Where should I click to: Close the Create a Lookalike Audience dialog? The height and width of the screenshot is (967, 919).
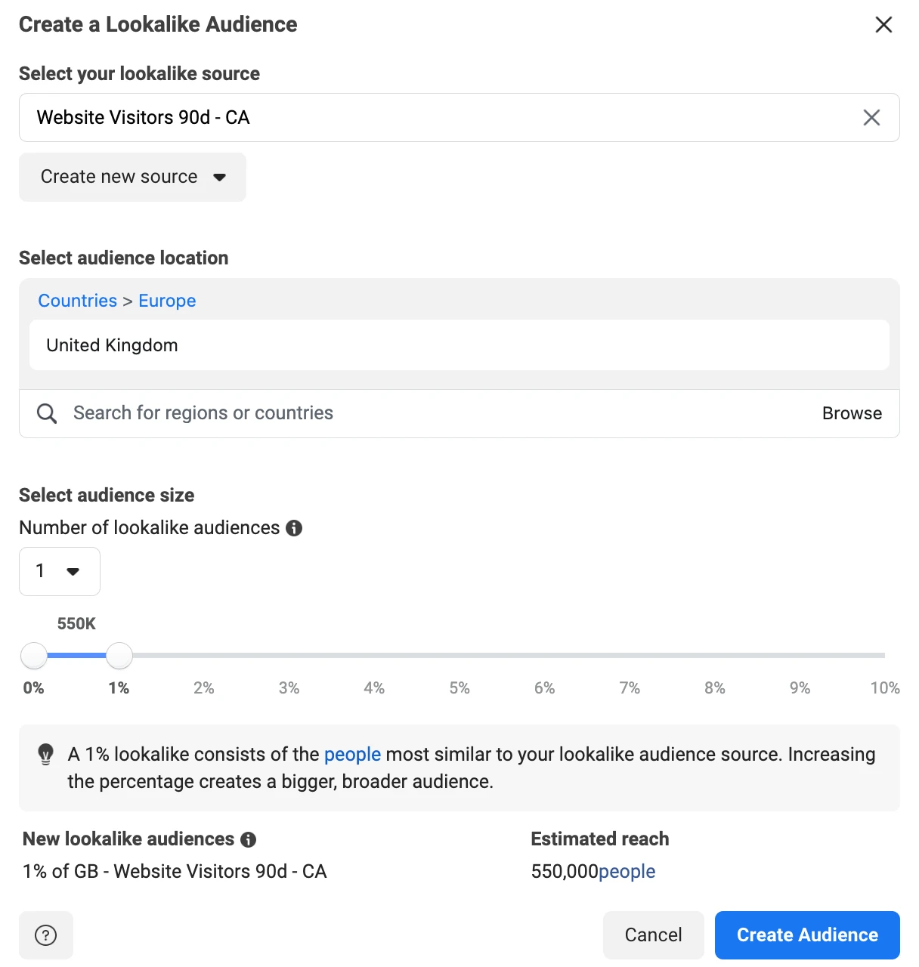[x=883, y=25]
